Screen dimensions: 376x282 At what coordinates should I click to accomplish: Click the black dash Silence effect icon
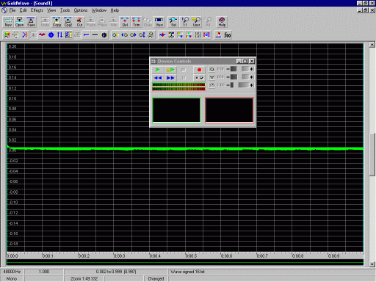(x=95, y=35)
